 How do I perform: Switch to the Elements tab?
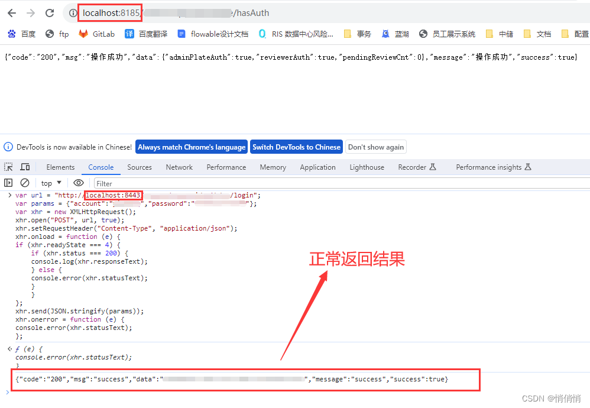[60, 167]
